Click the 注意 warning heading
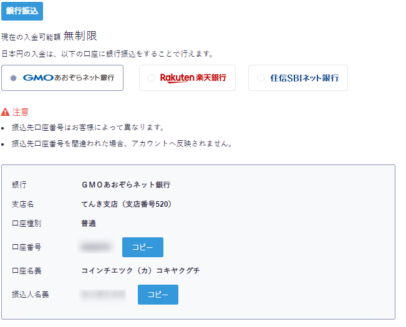The width and height of the screenshot is (406, 327). coord(21,112)
